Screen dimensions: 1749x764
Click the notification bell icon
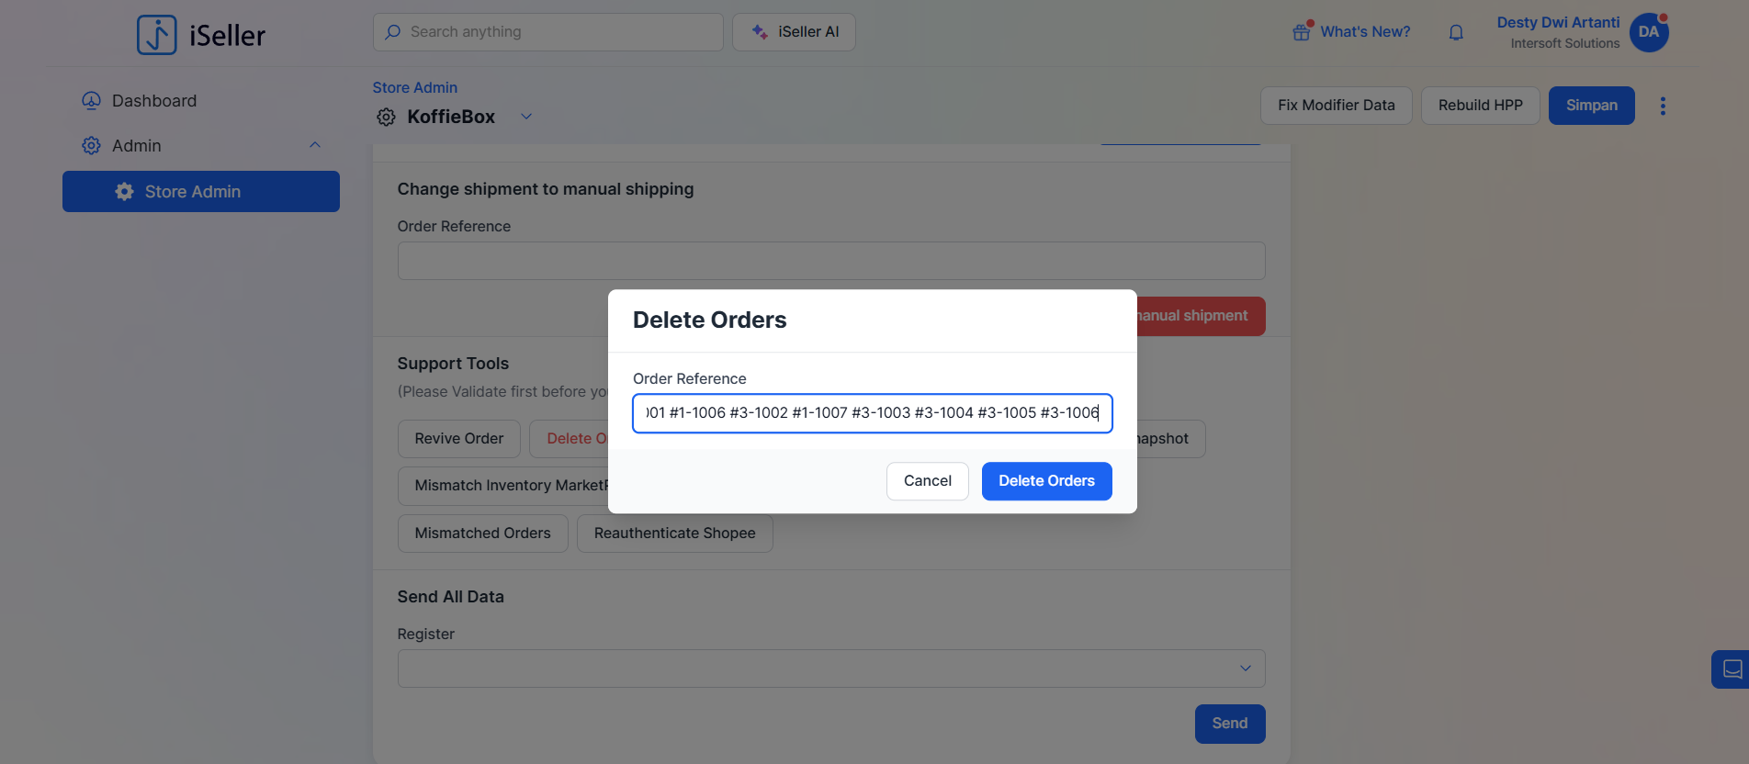[x=1456, y=33]
